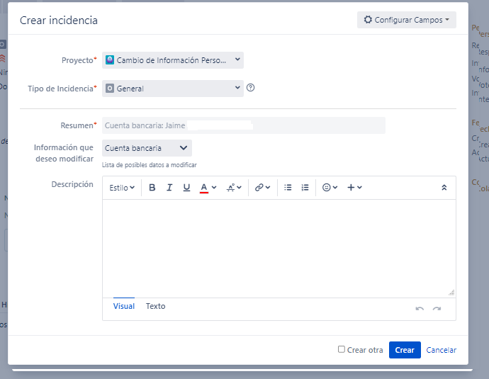Switch to the Visual editor tab
489x379 pixels.
point(124,306)
